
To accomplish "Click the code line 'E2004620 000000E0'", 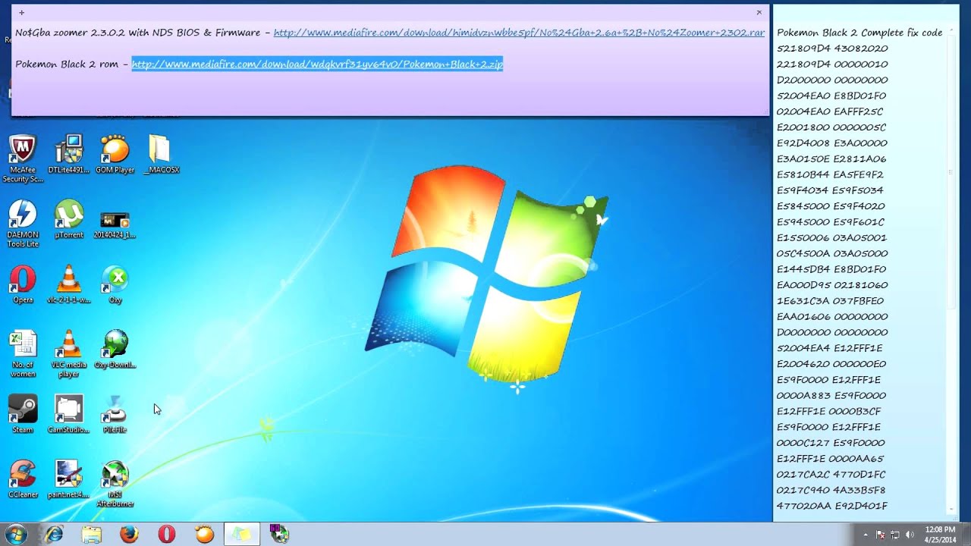I will (831, 364).
